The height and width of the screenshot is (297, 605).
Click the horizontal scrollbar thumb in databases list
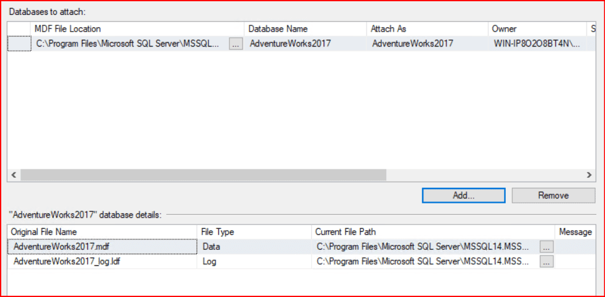coord(203,175)
